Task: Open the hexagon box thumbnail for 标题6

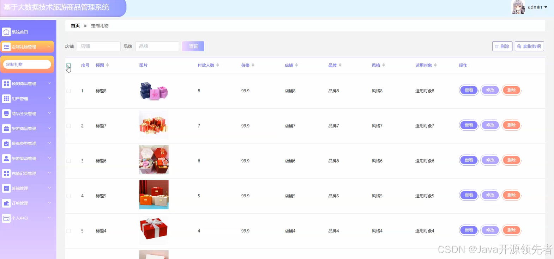Action: tap(154, 160)
